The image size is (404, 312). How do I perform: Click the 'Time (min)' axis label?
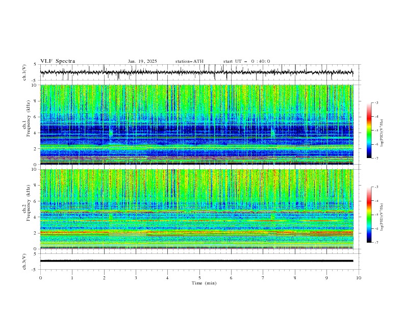click(x=204, y=283)
